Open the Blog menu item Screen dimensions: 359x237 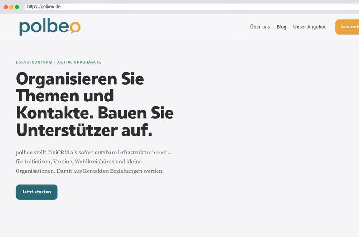coord(281,27)
